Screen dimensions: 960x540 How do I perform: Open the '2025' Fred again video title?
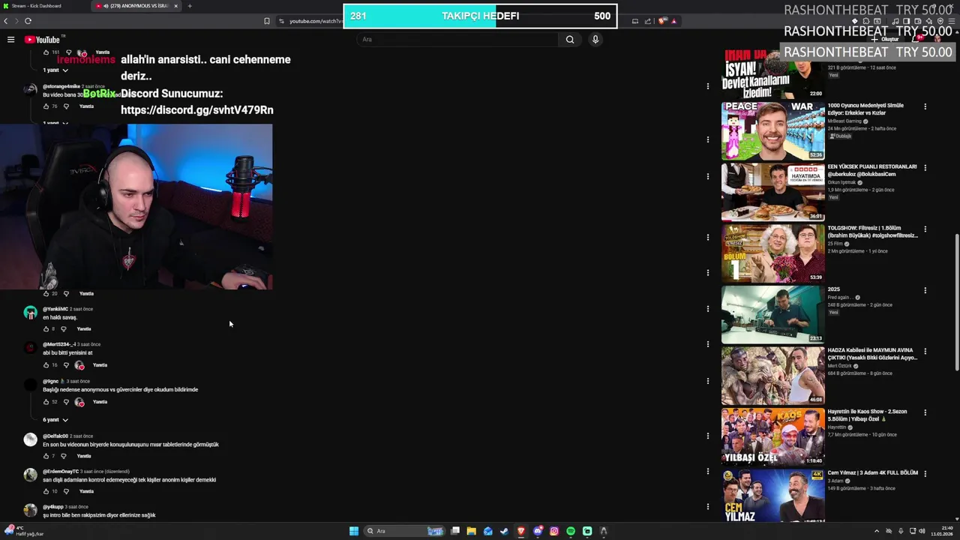point(833,289)
